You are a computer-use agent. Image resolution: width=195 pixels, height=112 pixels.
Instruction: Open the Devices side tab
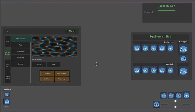tap(8, 65)
